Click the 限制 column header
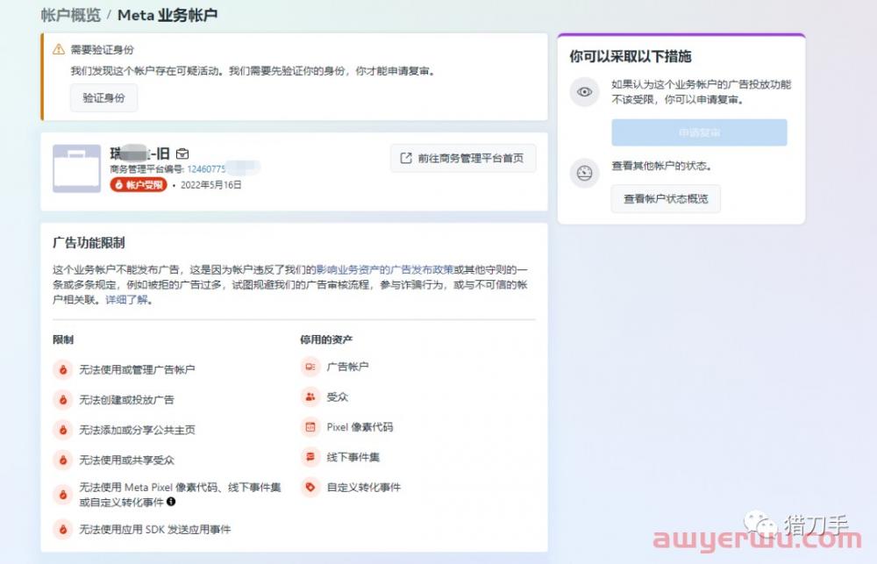 pyautogui.click(x=63, y=339)
